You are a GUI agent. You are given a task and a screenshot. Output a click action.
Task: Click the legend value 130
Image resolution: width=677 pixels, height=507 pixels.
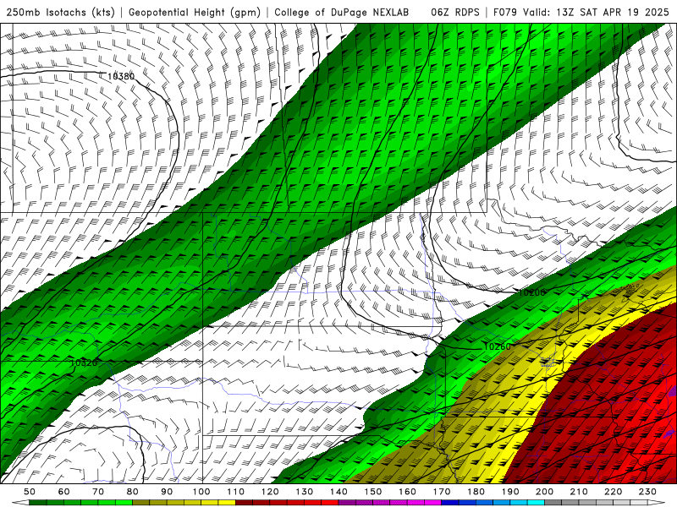(x=305, y=492)
